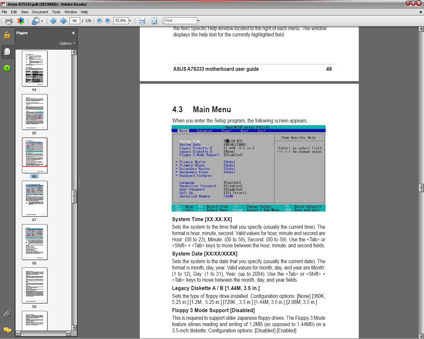This screenshot has height=339, width=424.
Task: Click the document vertical scroll thumb
Action: (x=421, y=188)
